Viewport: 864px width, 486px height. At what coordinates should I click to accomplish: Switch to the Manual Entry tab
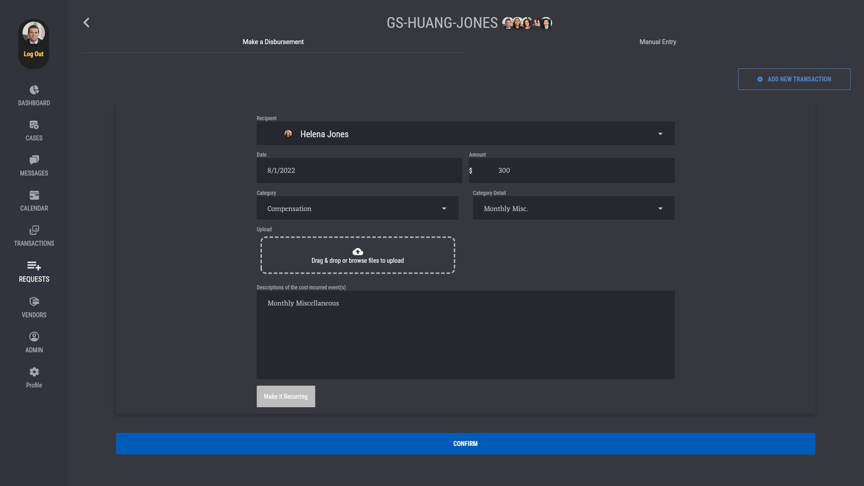(657, 42)
